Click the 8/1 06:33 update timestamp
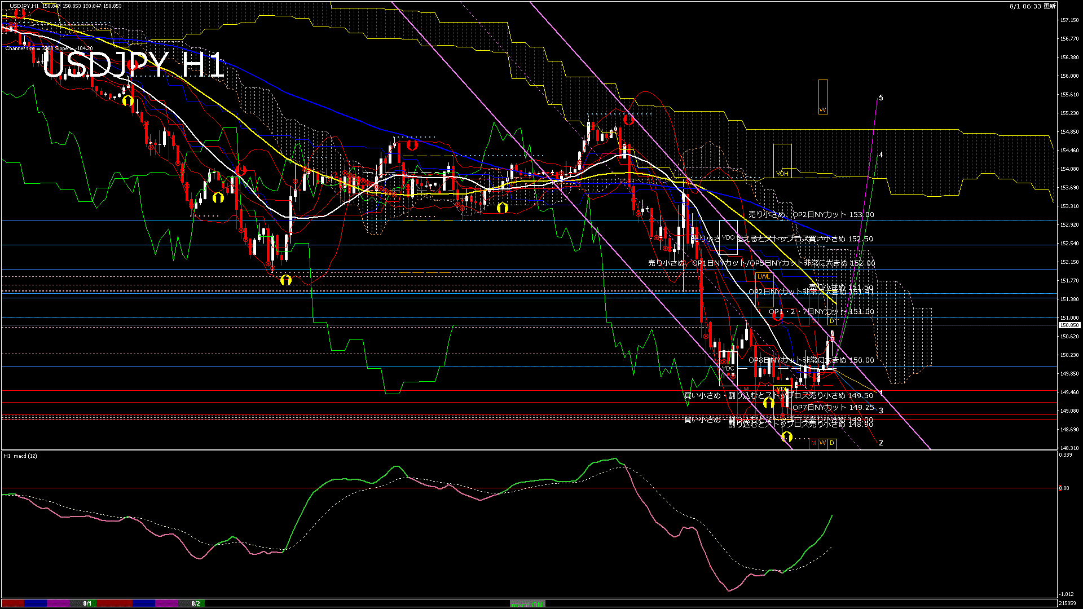 coord(1032,6)
